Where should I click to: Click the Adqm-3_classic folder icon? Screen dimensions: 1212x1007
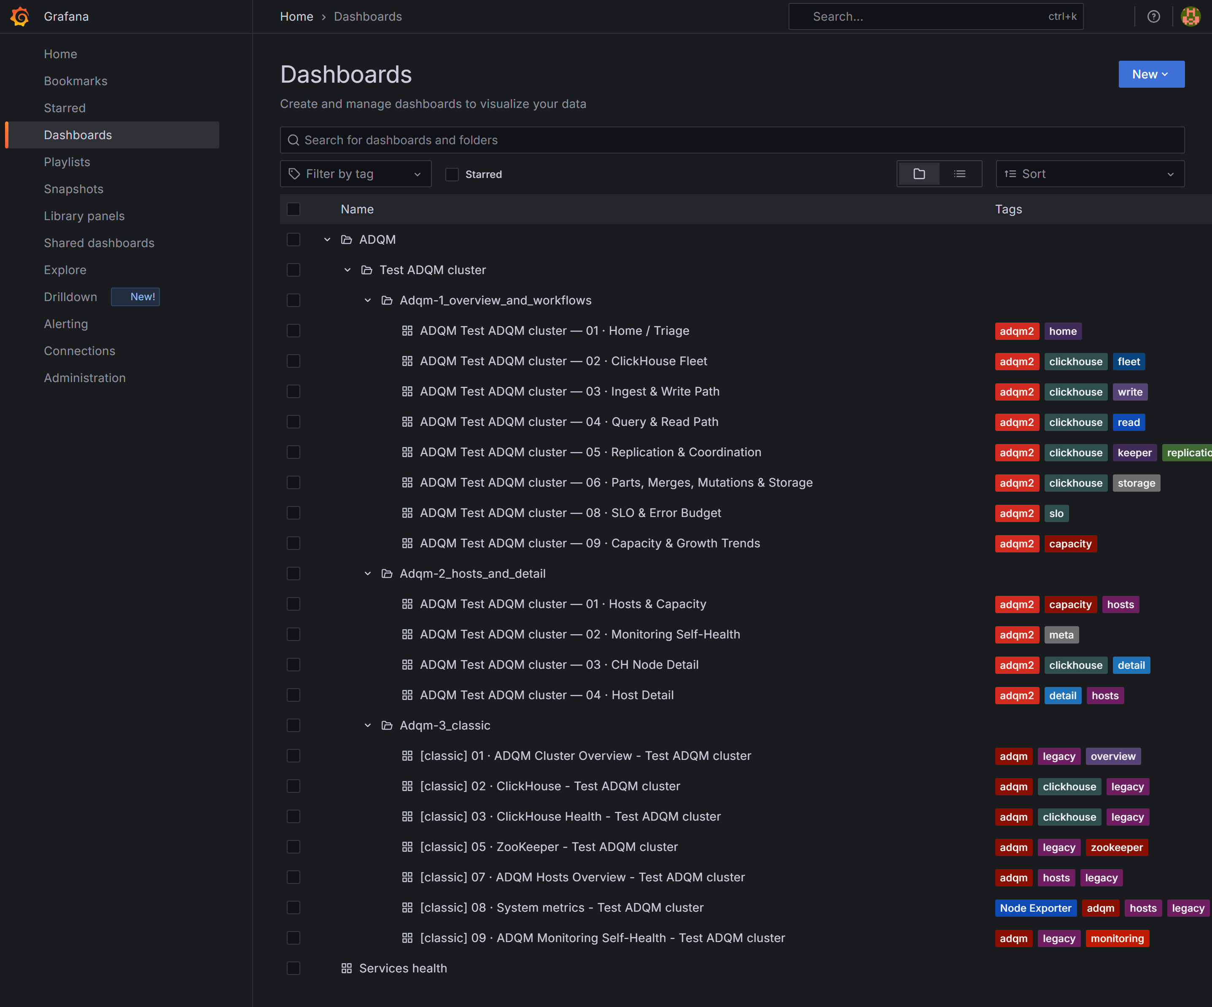point(387,725)
